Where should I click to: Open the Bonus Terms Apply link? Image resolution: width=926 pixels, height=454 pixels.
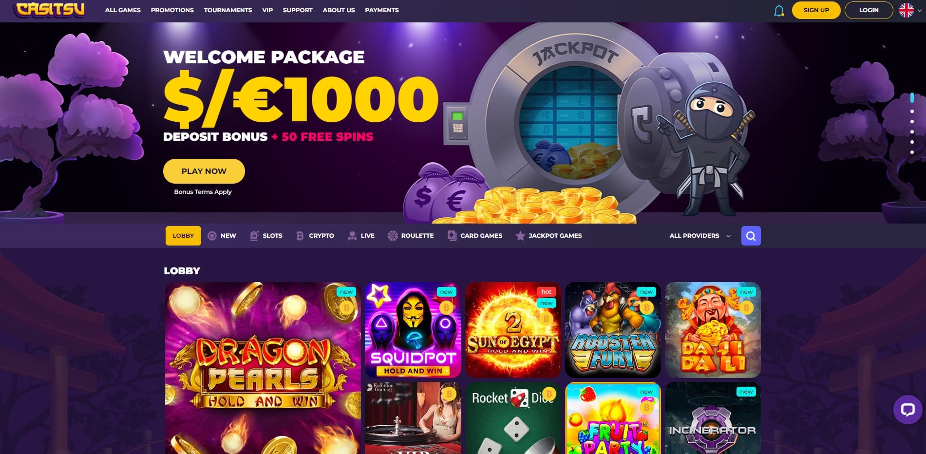click(203, 192)
